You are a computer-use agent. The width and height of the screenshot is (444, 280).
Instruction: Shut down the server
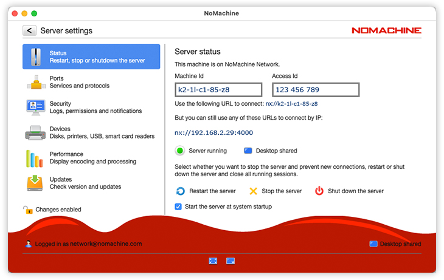pyautogui.click(x=350, y=191)
